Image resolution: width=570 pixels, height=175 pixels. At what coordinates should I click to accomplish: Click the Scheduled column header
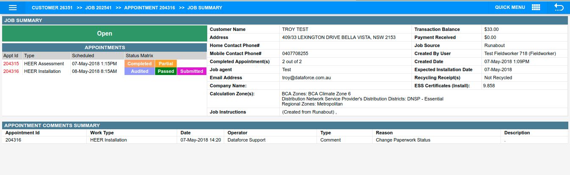83,56
